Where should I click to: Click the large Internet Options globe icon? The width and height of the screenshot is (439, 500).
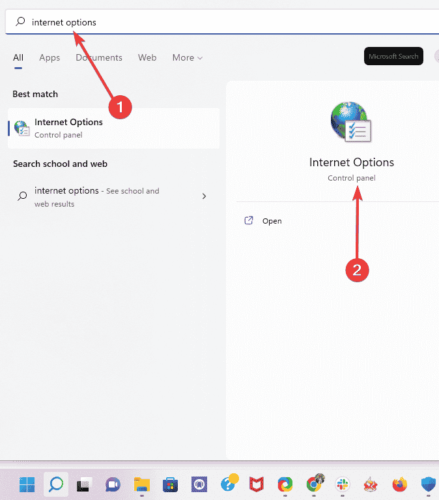coord(351,122)
